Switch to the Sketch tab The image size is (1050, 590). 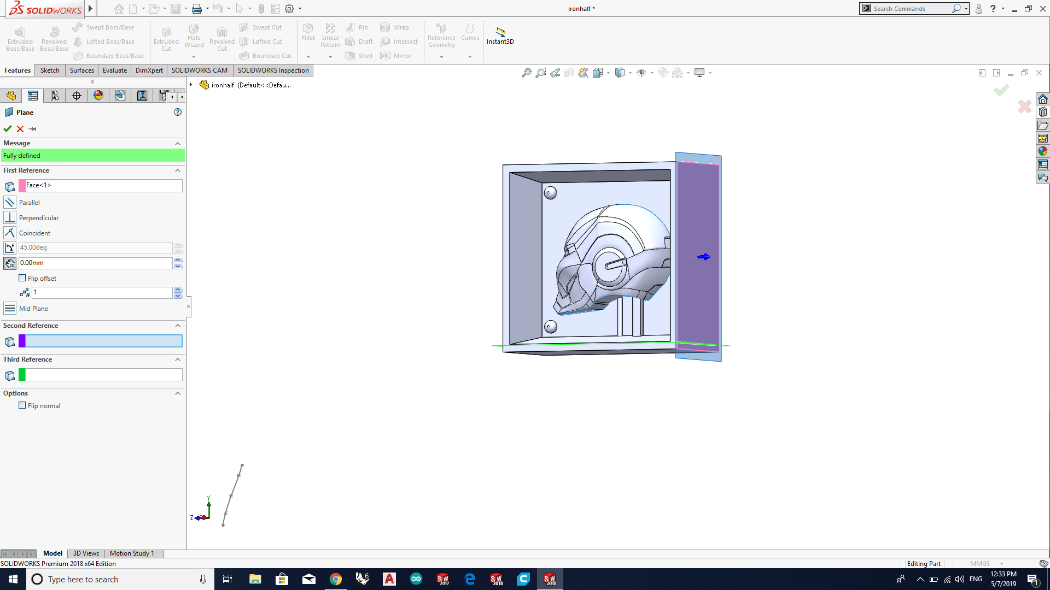coord(50,70)
